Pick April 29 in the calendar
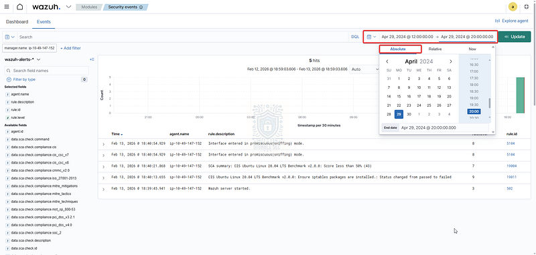Viewport: 536px width, 255px height. [399, 114]
